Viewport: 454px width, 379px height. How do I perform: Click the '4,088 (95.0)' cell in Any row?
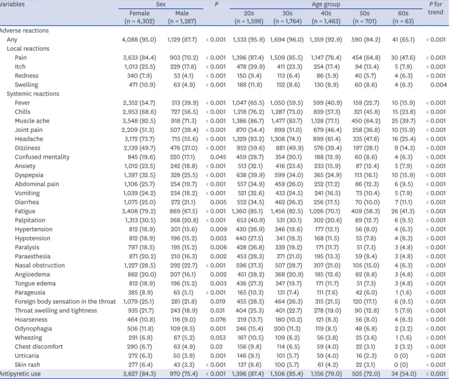tap(139, 39)
